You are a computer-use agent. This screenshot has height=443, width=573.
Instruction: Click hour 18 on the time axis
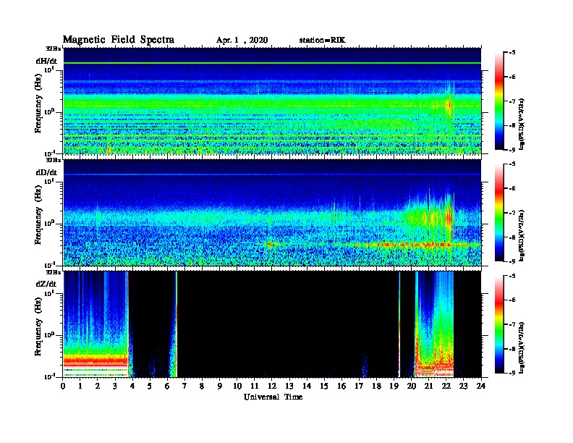click(376, 386)
